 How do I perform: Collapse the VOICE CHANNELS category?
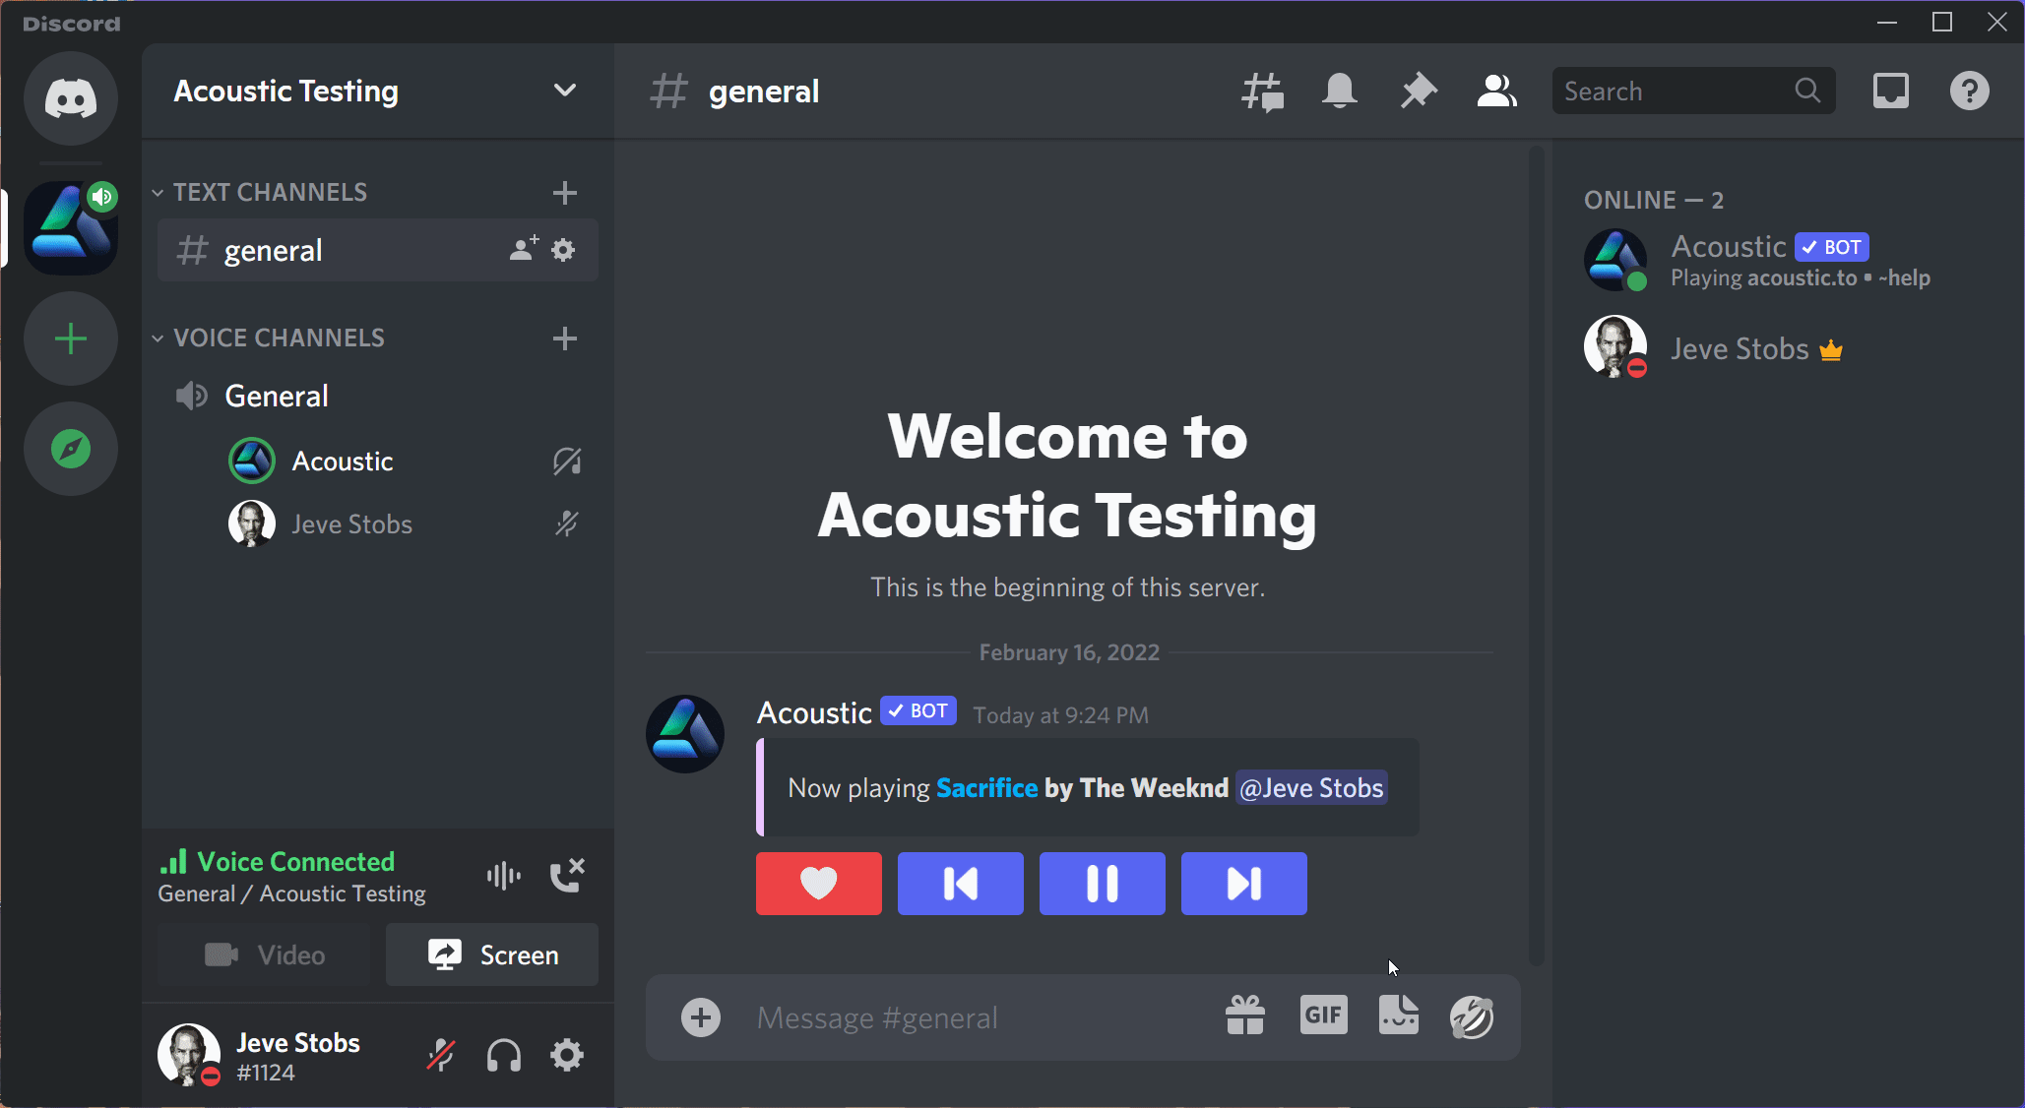tap(268, 338)
